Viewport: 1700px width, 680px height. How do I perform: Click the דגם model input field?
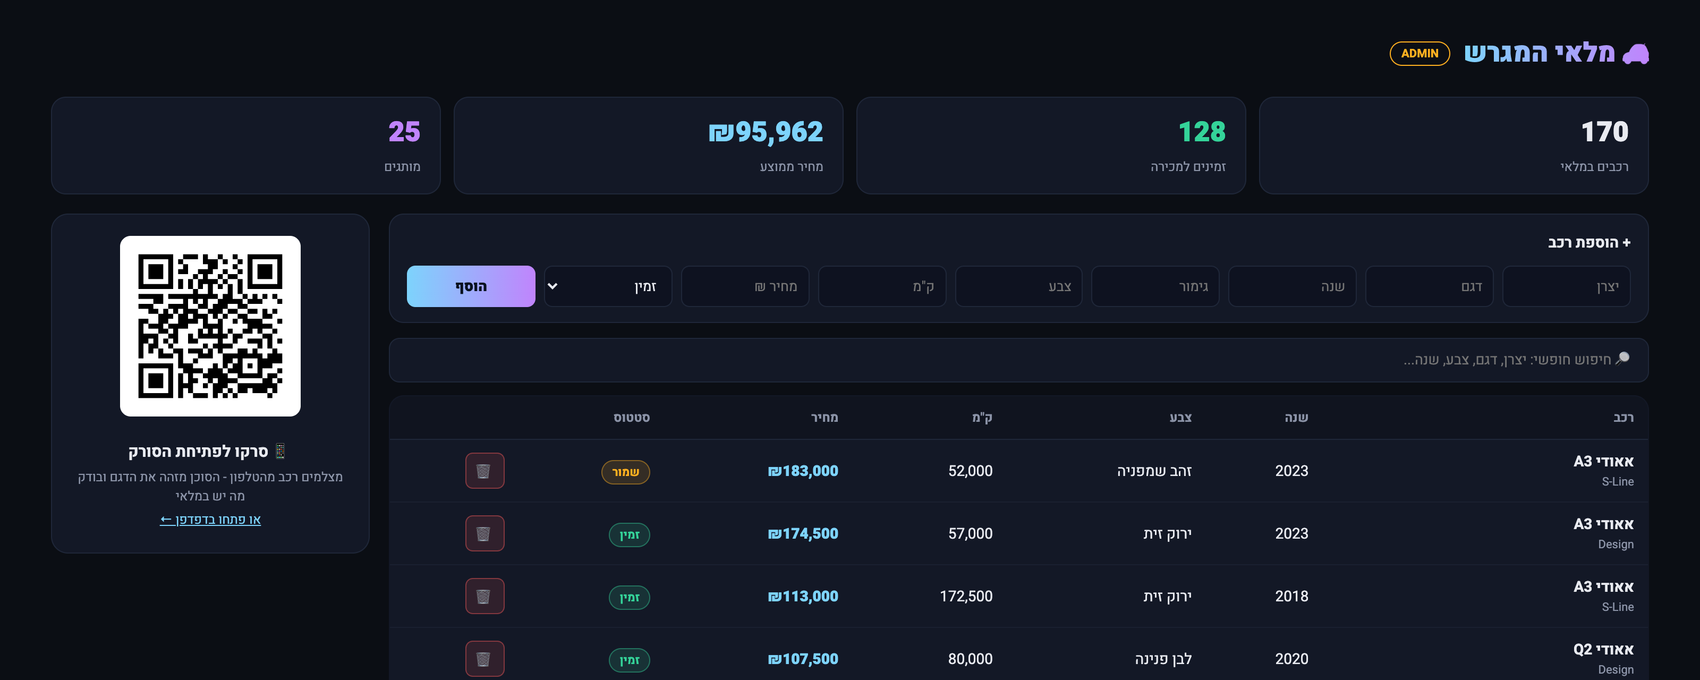1429,286
